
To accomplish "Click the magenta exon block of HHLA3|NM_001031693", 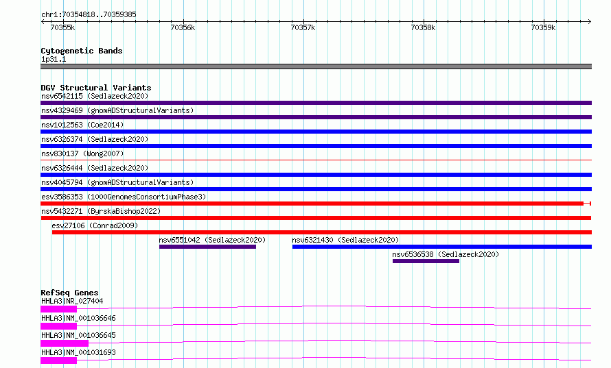I will coord(59,360).
